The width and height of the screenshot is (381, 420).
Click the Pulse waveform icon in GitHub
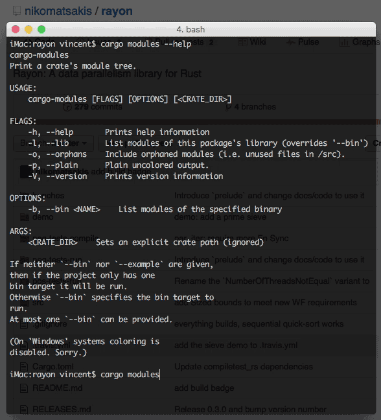tap(291, 42)
